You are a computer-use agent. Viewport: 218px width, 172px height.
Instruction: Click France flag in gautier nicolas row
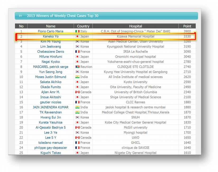[77, 102]
